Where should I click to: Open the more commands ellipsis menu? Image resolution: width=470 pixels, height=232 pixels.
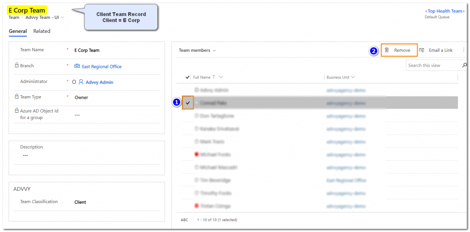coord(464,50)
